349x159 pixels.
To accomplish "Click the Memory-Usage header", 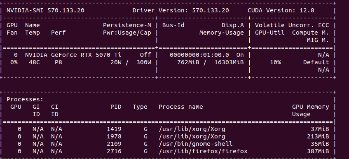I will click(x=221, y=33).
